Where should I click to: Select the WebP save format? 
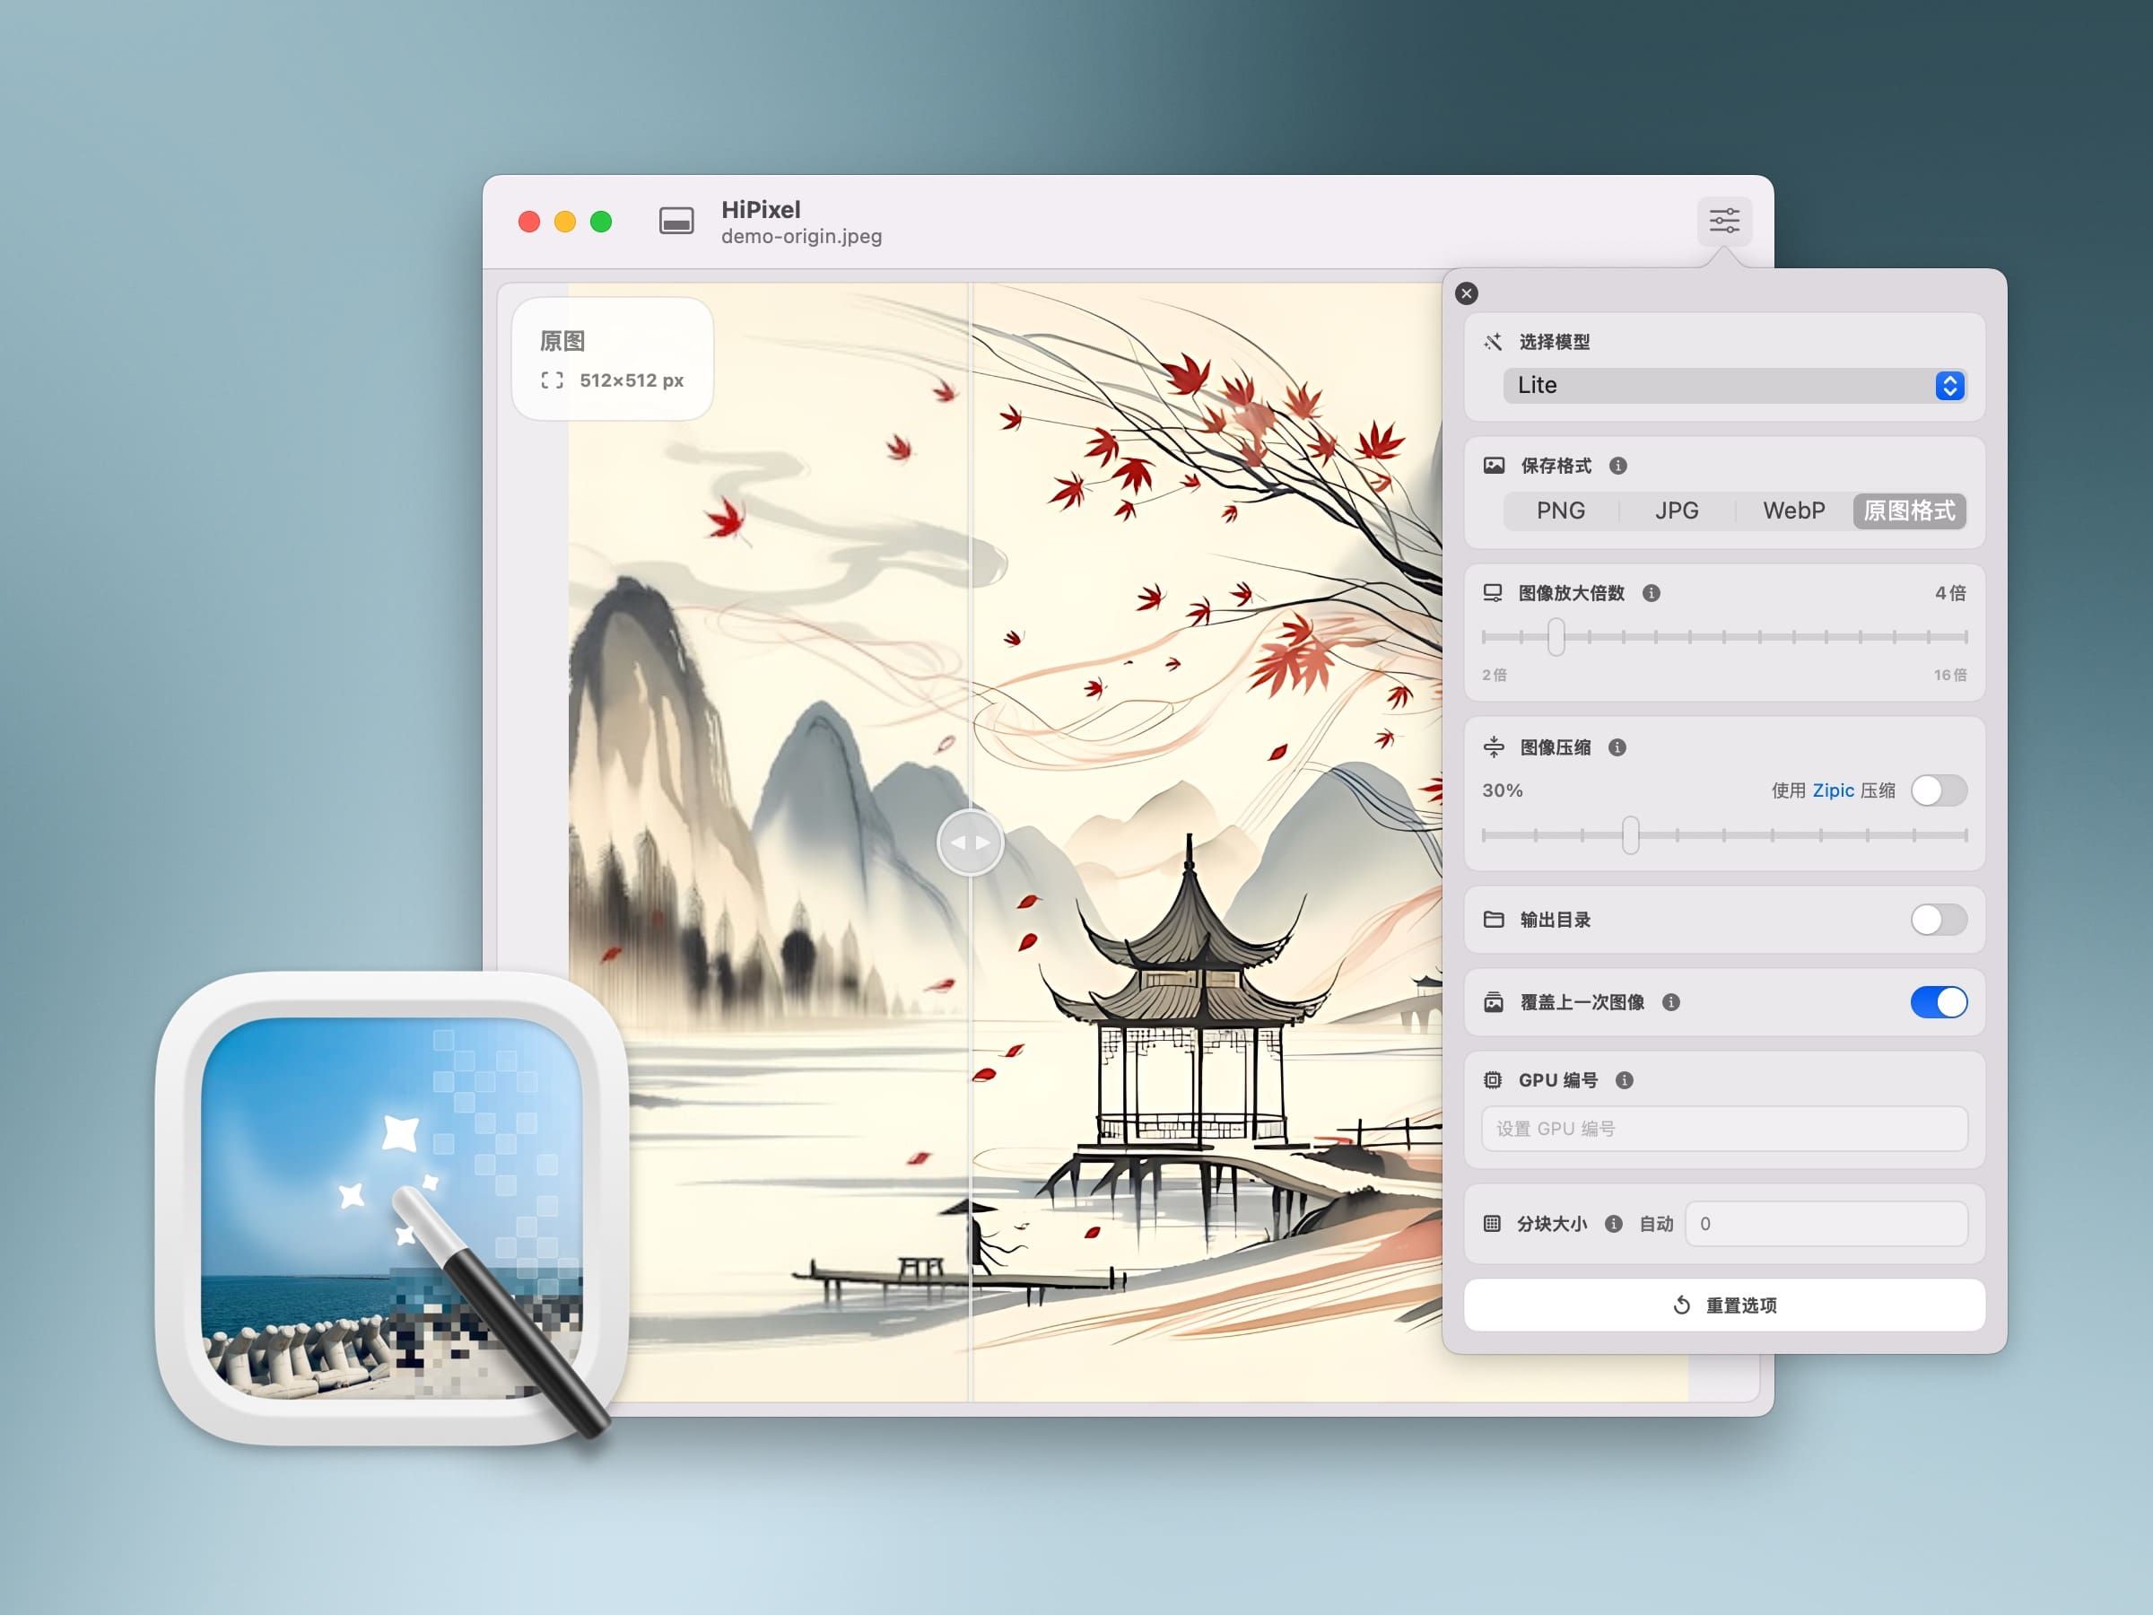pyautogui.click(x=1793, y=511)
